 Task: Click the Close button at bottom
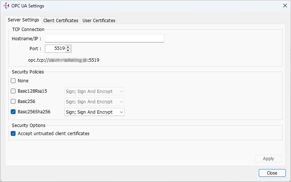click(272, 173)
